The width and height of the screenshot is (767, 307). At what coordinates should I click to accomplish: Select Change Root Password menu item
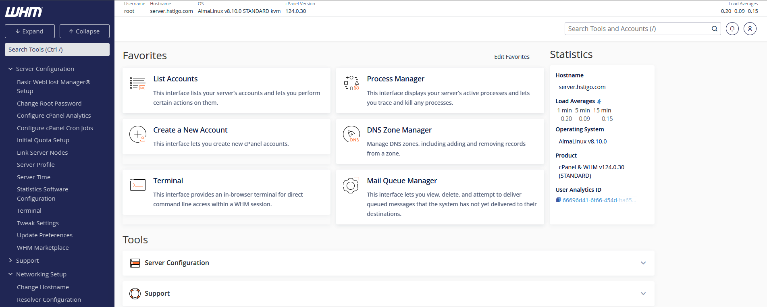[x=49, y=104]
